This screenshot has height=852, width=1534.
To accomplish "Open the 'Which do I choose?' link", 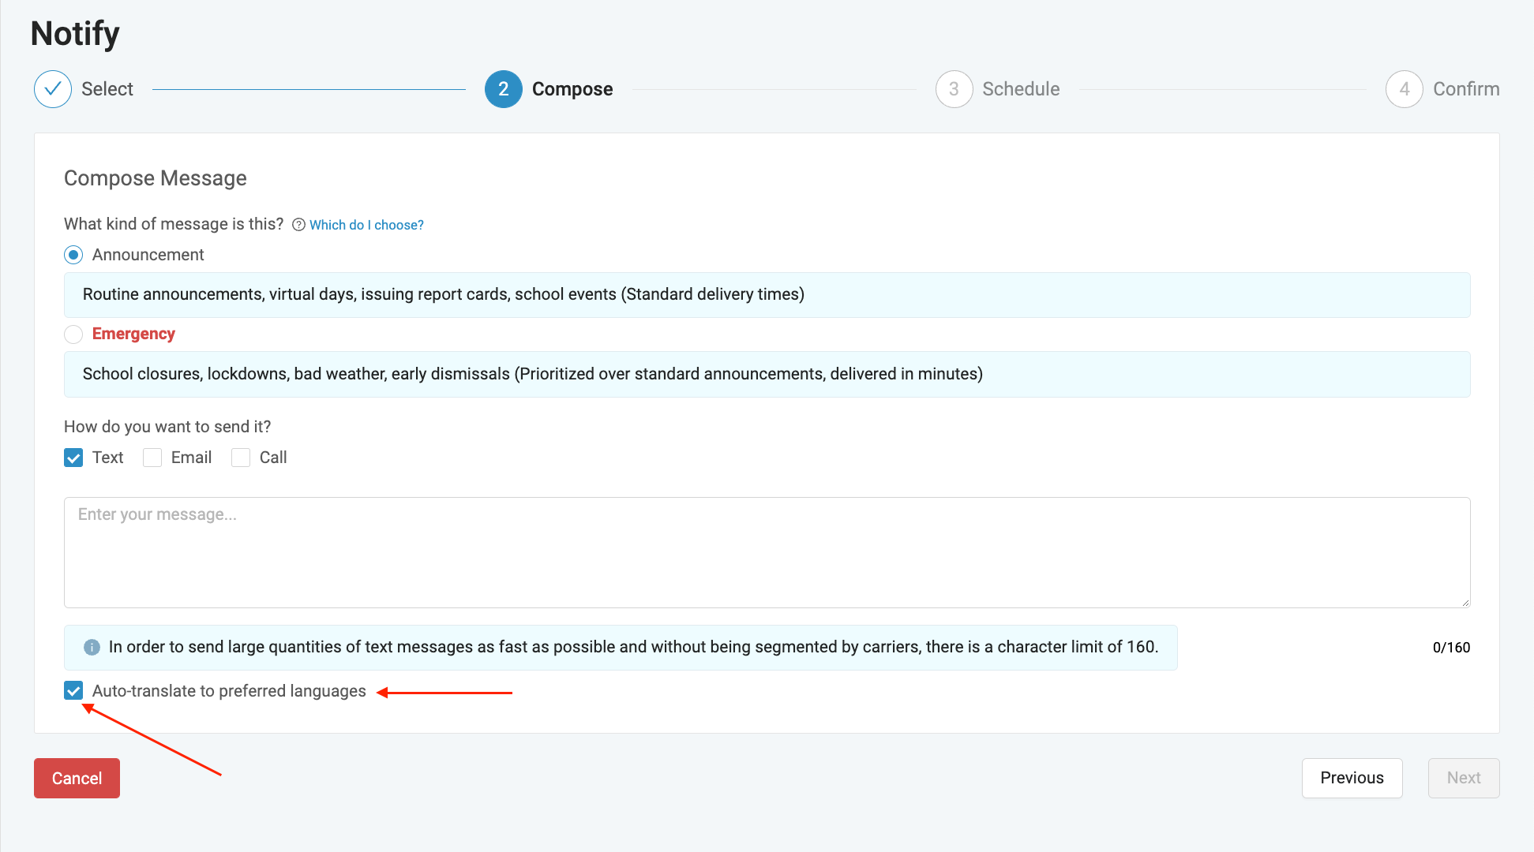I will tap(366, 225).
